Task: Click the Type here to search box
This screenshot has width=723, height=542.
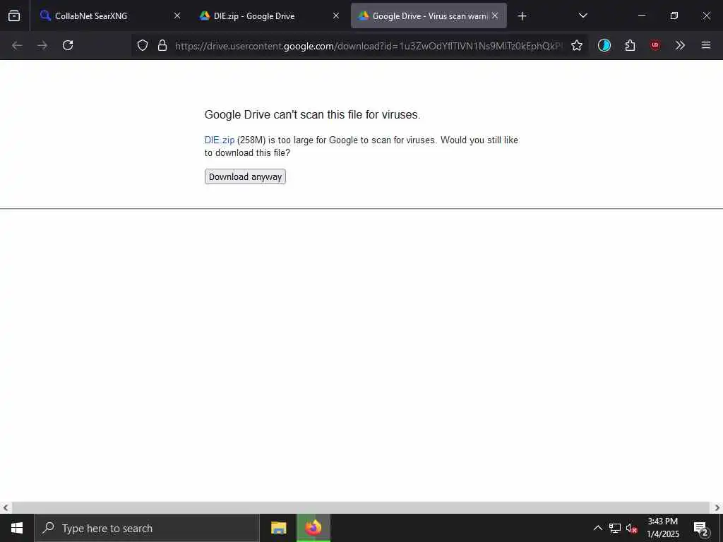Action: [147, 528]
